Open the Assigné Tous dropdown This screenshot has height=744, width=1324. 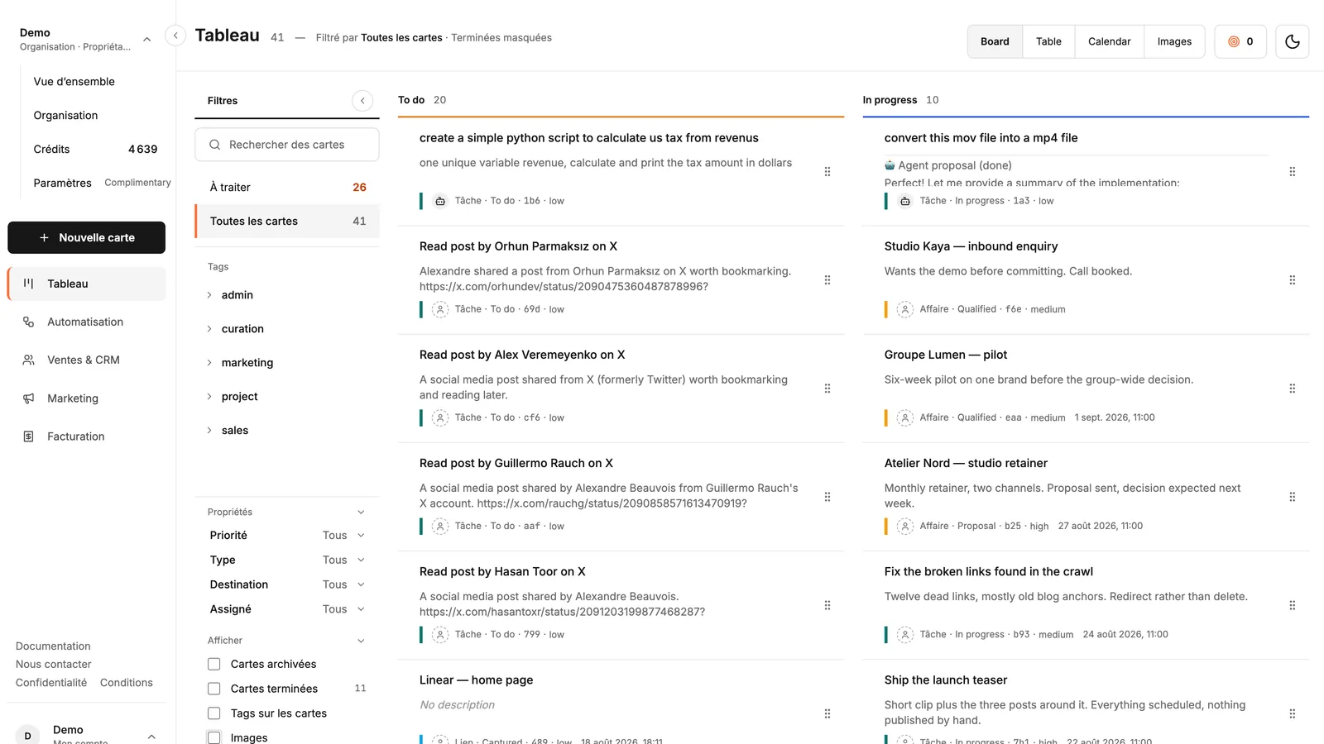pyautogui.click(x=343, y=609)
